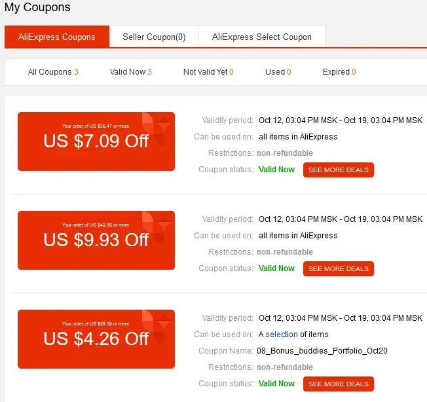Click the logo graphic on $7.09 coupon
The width and height of the screenshot is (427, 402).
[157, 128]
